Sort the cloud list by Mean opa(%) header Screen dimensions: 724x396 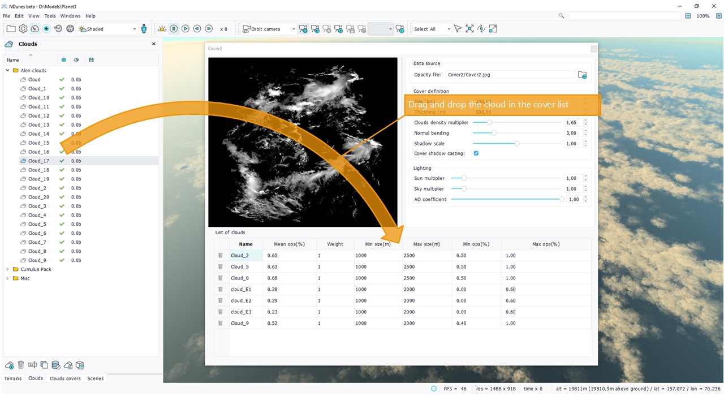coord(289,244)
